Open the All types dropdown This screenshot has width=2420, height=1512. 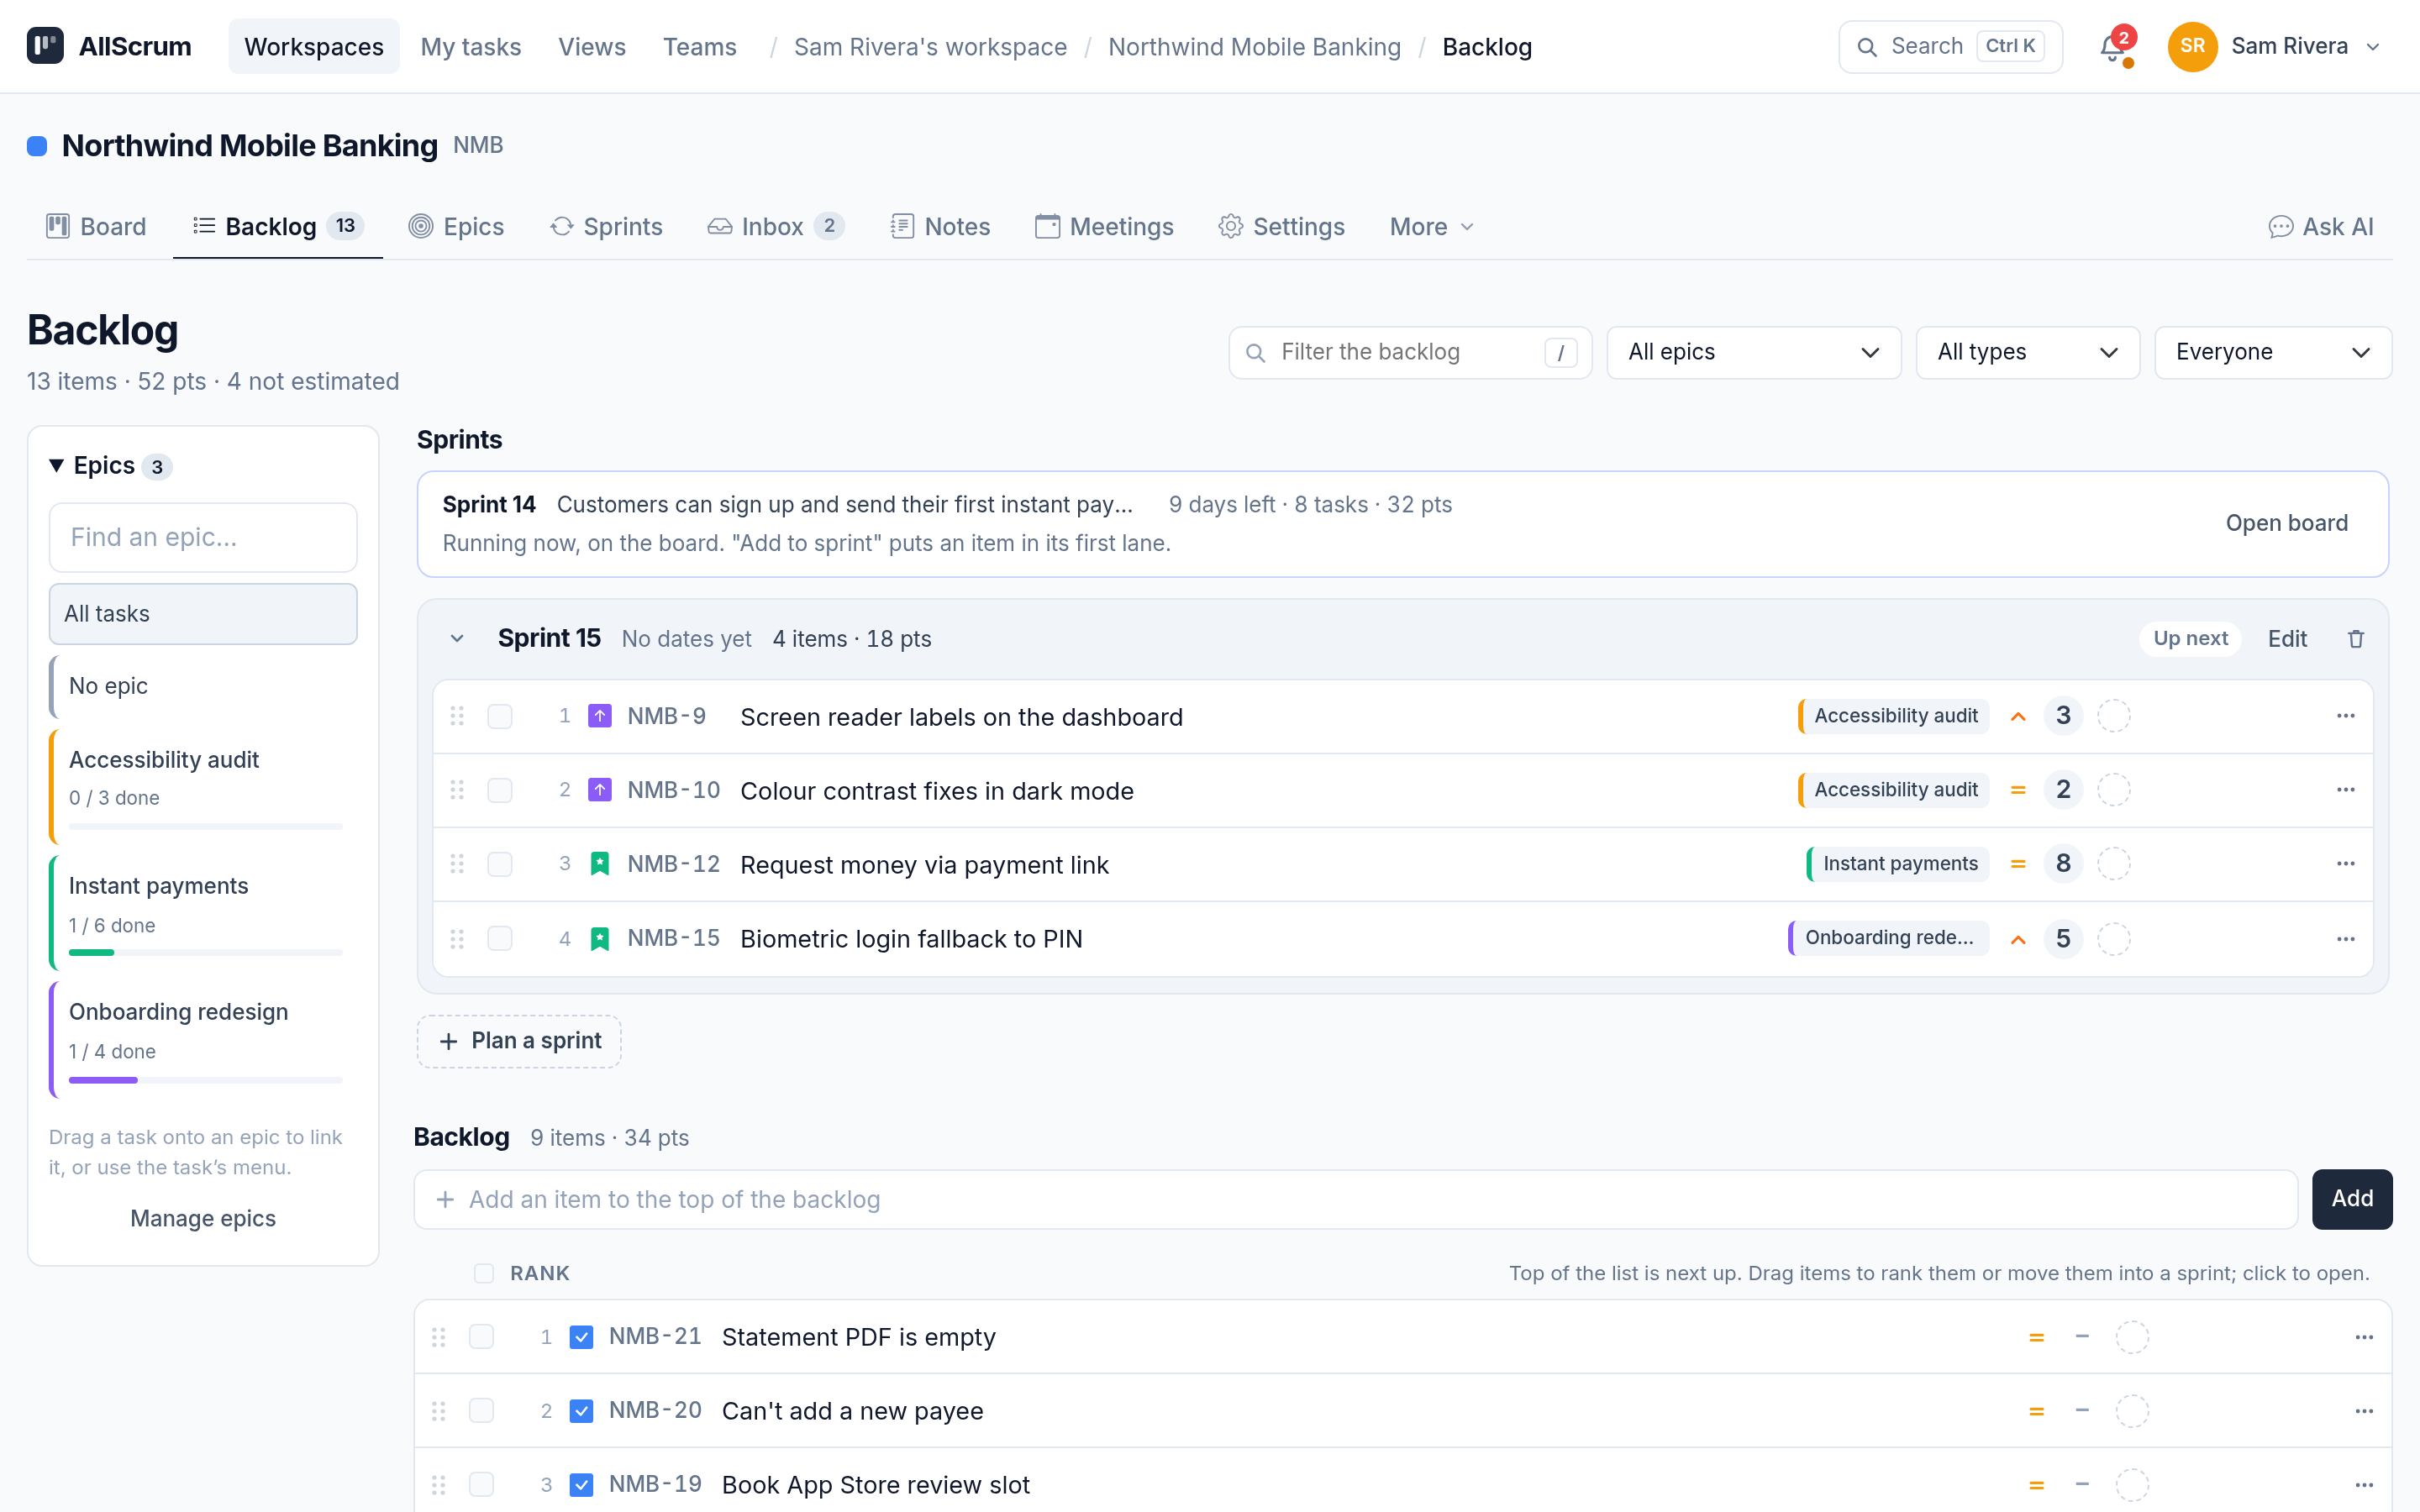[2027, 352]
